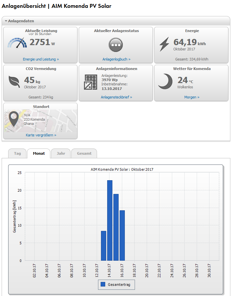Click the plant status indicator icon
Screen dimensions: 232x296
[115, 44]
